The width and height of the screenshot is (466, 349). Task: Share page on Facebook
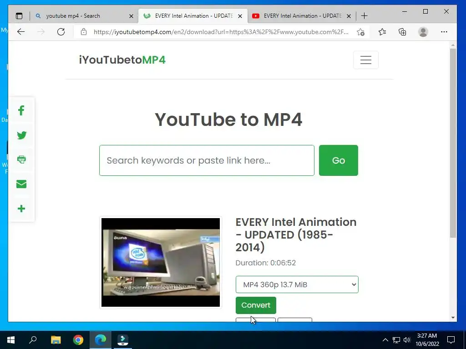21,111
